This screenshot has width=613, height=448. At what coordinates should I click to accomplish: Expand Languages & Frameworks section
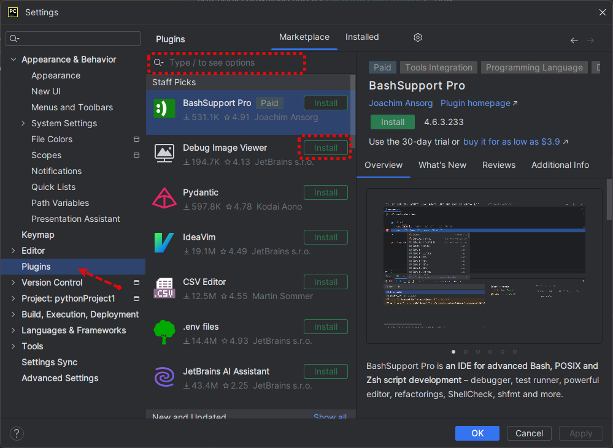[13, 330]
